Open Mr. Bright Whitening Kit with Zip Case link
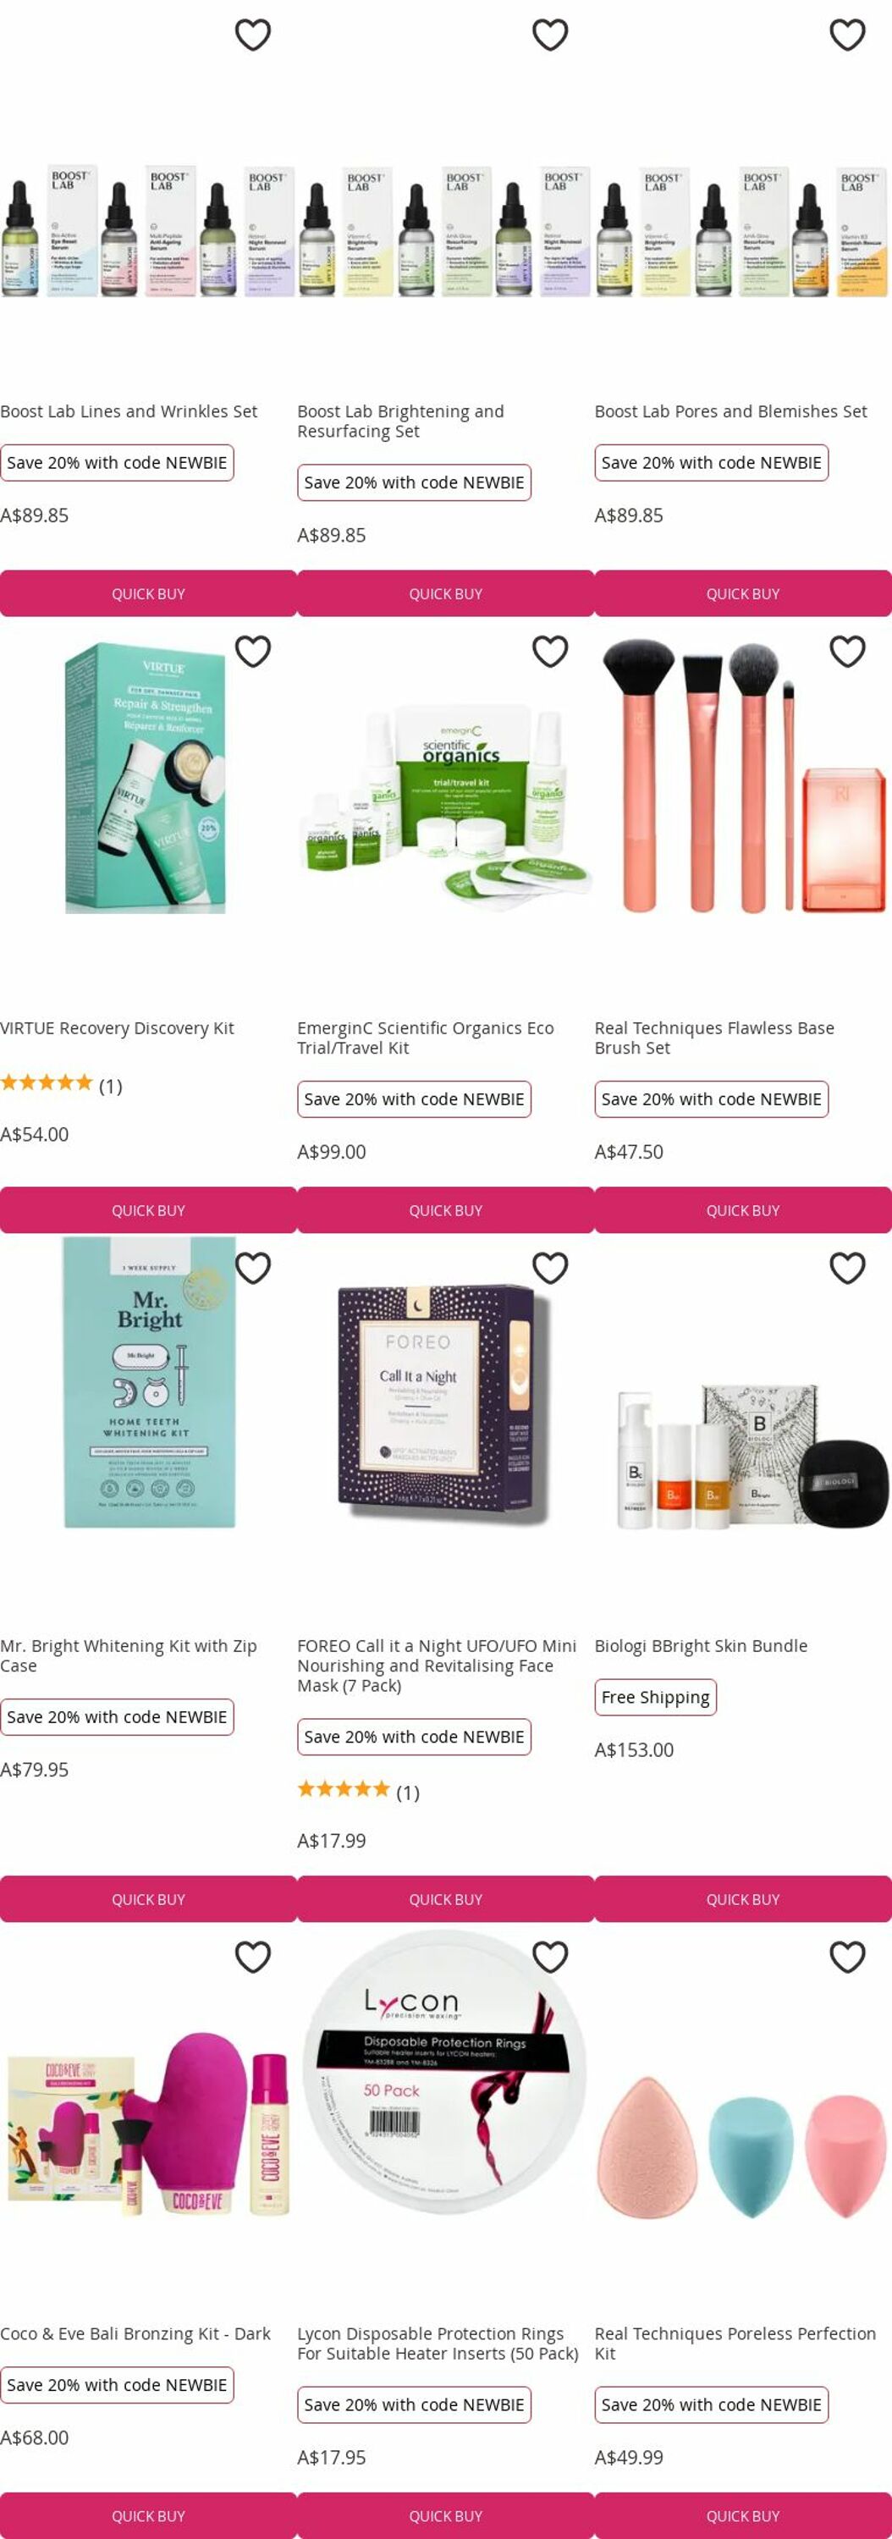The width and height of the screenshot is (892, 2539). click(128, 1656)
